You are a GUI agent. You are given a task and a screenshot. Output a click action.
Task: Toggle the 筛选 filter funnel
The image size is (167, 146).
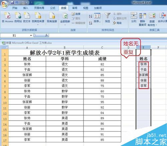tap(107, 17)
